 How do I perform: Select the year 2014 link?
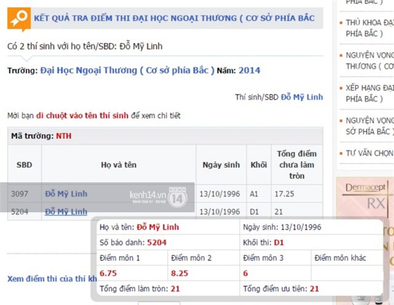249,70
